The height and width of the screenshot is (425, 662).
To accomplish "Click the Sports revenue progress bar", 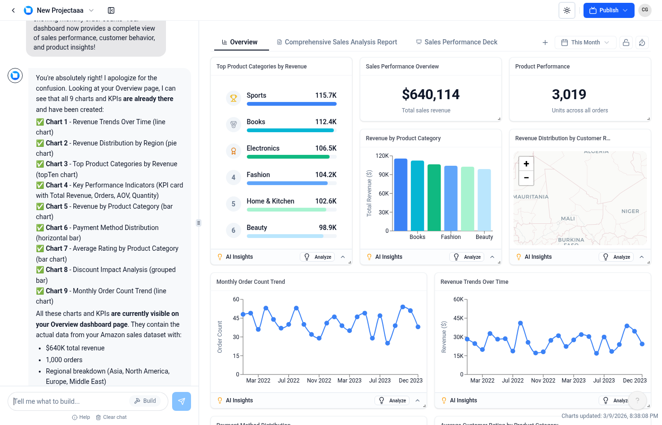I will (x=292, y=104).
